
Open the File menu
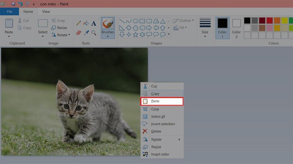9,12
